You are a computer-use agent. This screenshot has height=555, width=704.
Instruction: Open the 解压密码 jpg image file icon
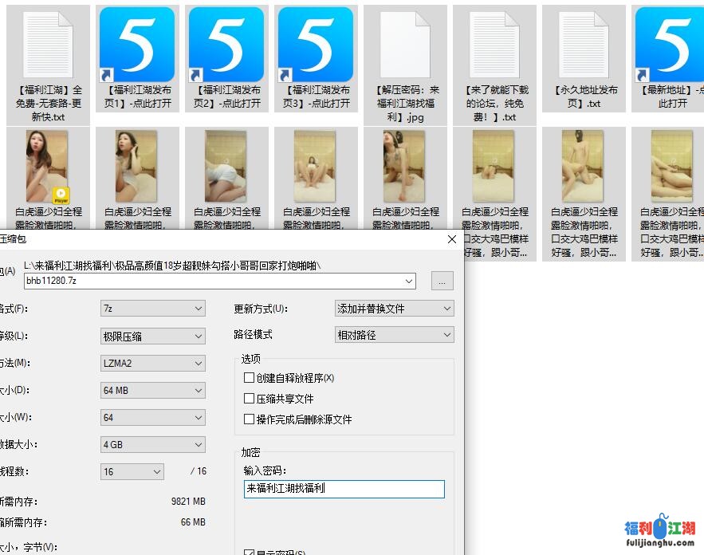[404, 44]
